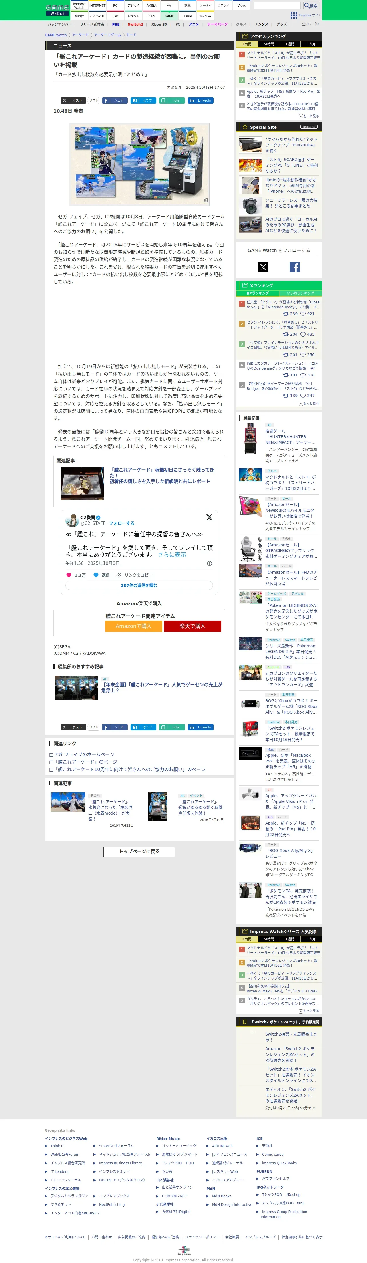
Task: Open Special Site ヤマハ ネットワークアンプ thumbnail
Action: click(250, 145)
